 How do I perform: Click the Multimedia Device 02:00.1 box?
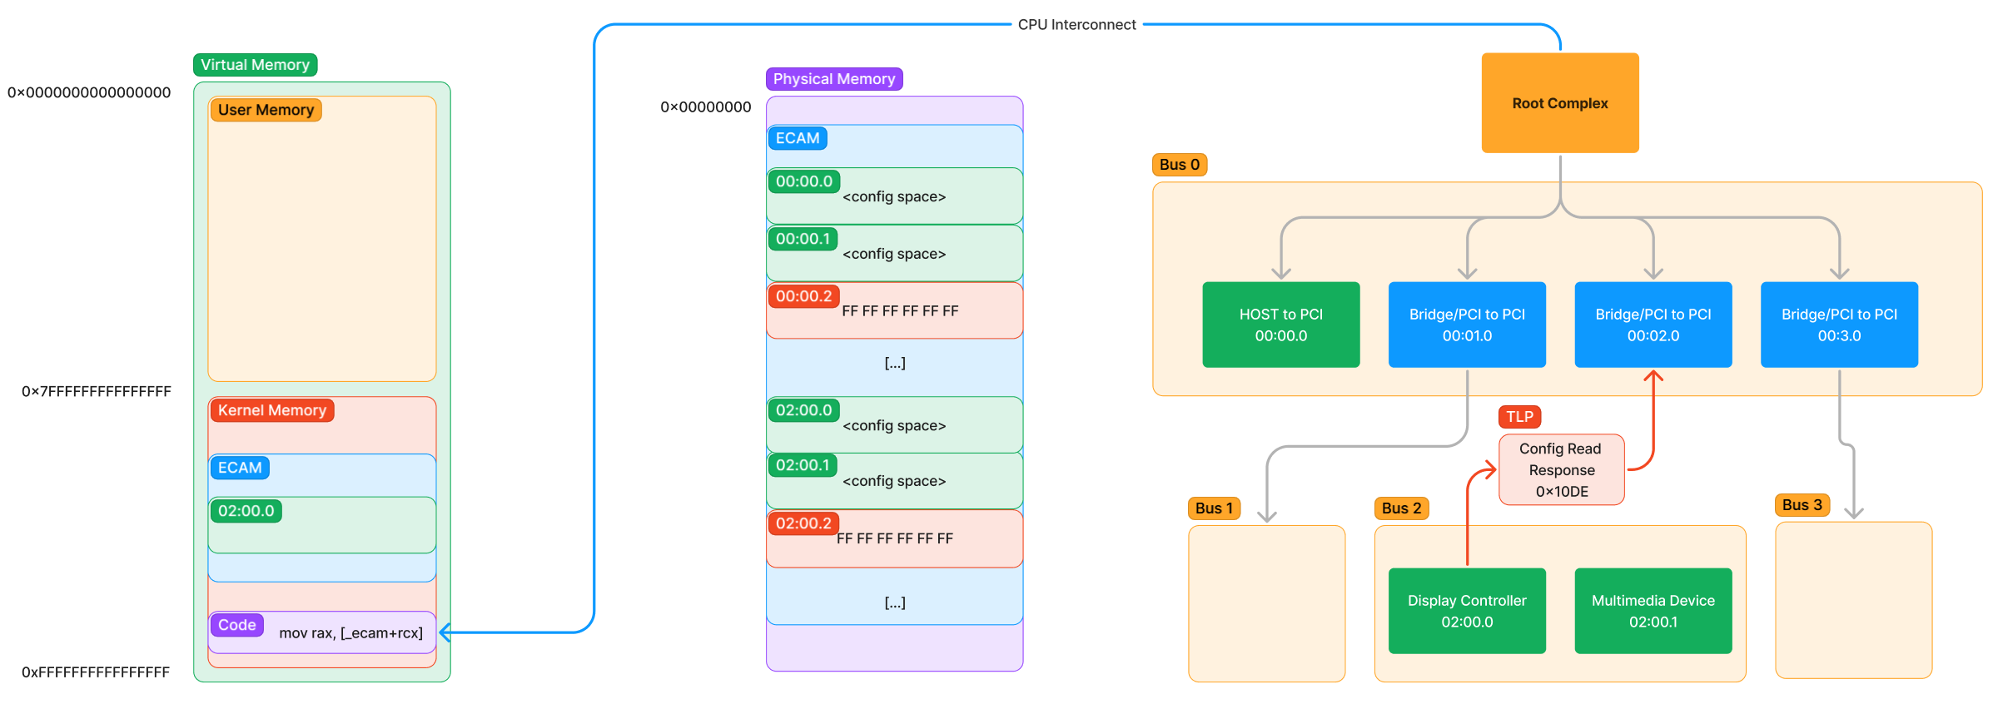(x=1653, y=611)
